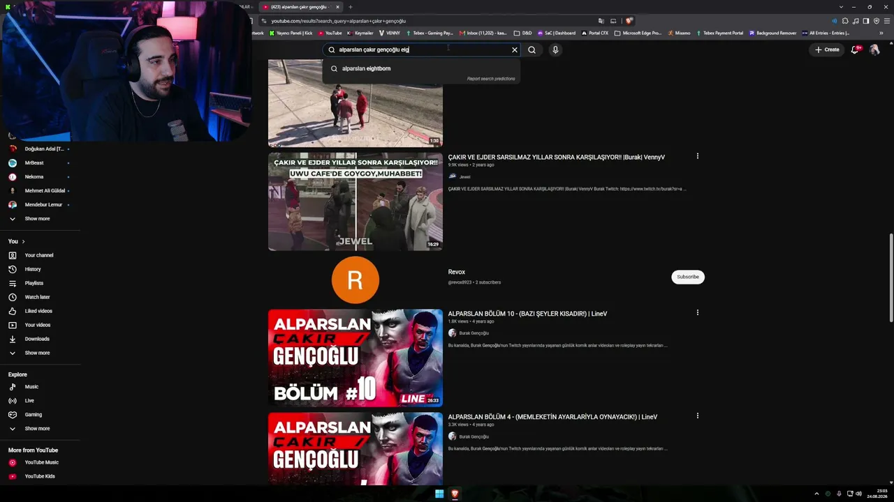Open the Background Remover bookmark

(772, 33)
